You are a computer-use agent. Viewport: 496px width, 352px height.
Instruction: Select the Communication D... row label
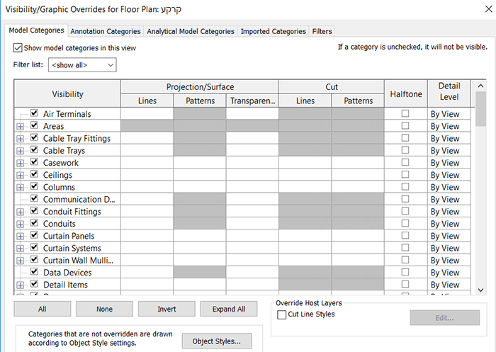click(x=79, y=200)
